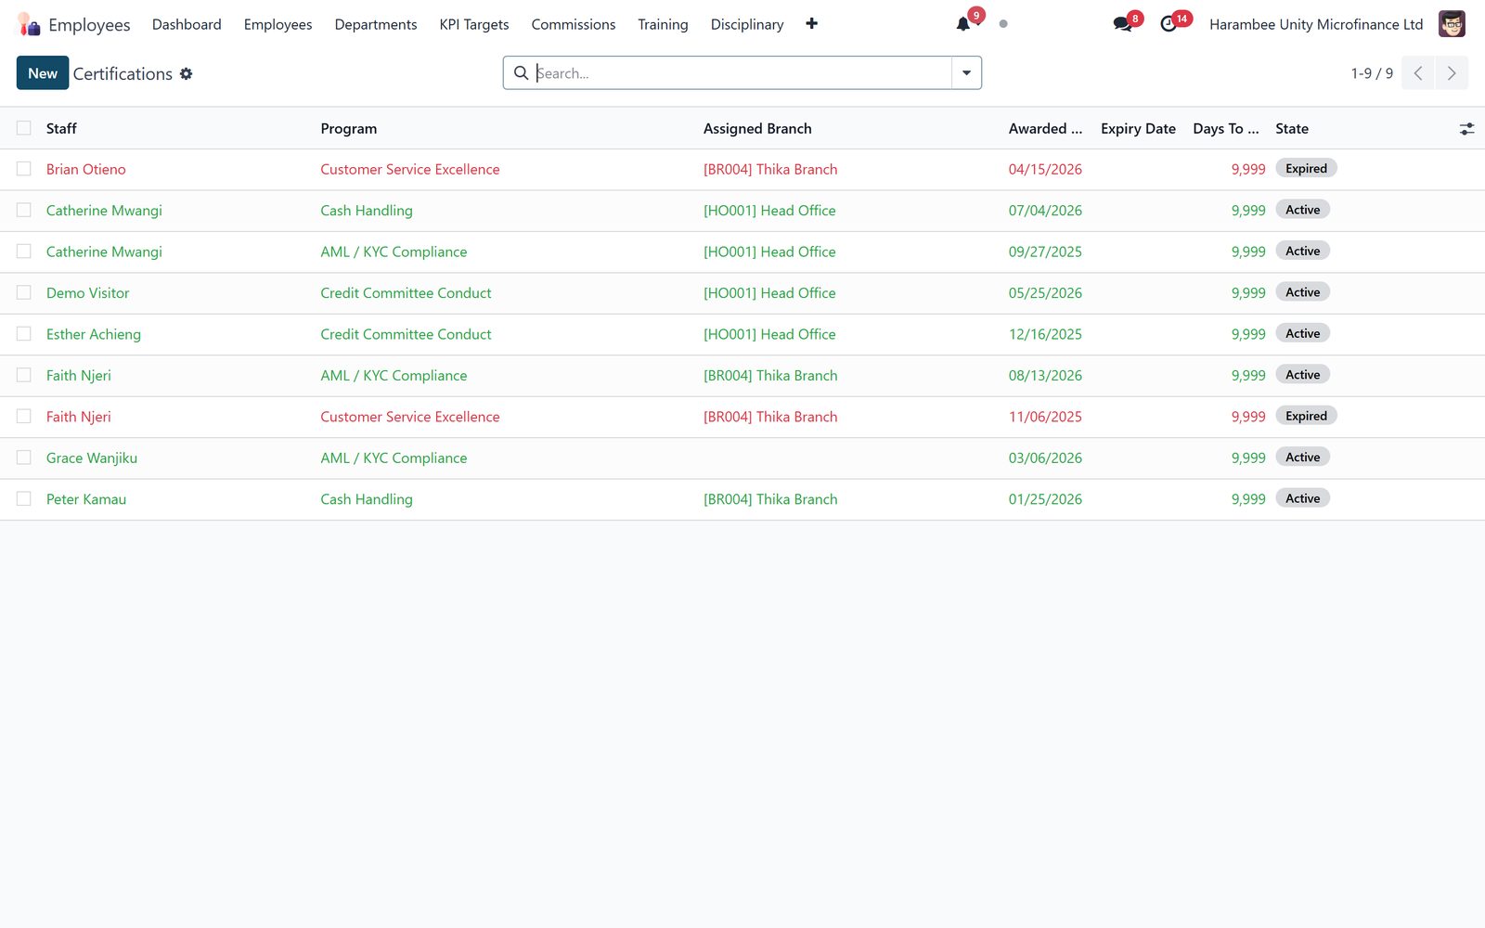Check the Grace Wanjiku row checkbox
Image resolution: width=1485 pixels, height=928 pixels.
[x=24, y=458]
